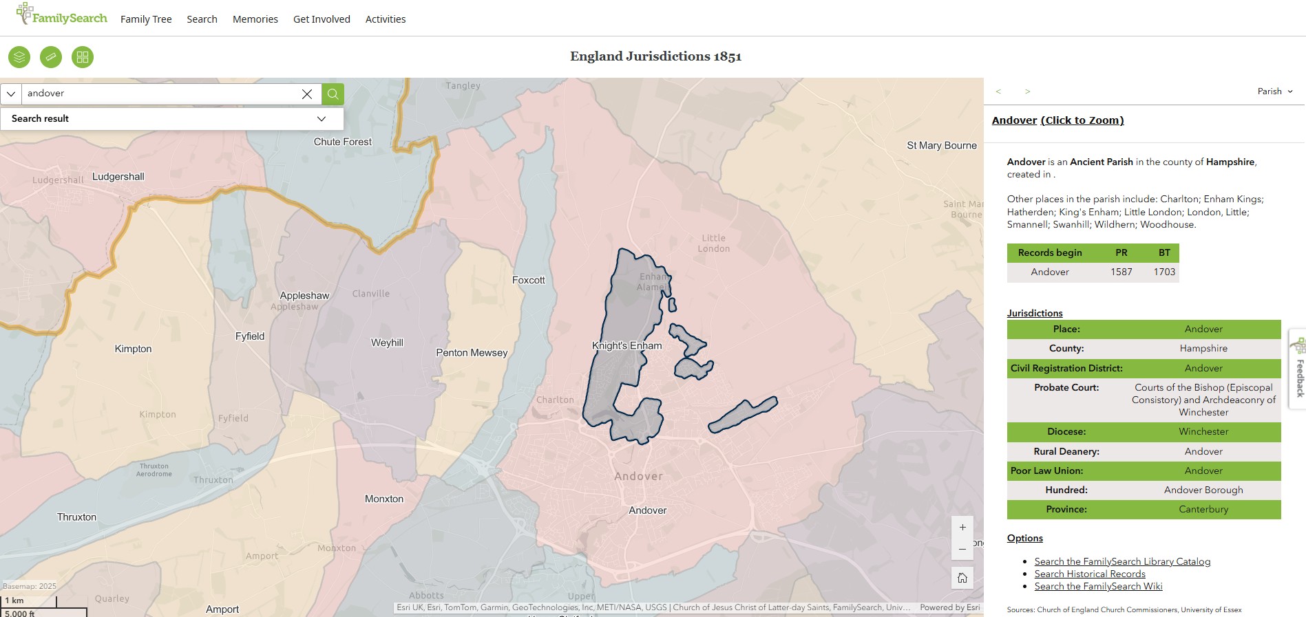Screen dimensions: 1306x617
Task: Open the map layers list button
Action: pos(19,57)
